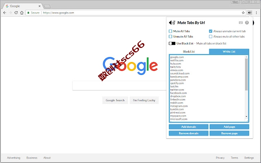
Task: Click the Google search input box
Action: tap(119, 86)
